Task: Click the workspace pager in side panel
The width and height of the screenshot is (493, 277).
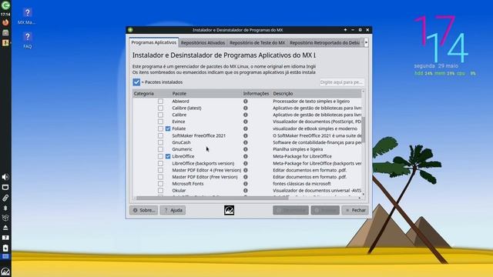Action: [5, 256]
